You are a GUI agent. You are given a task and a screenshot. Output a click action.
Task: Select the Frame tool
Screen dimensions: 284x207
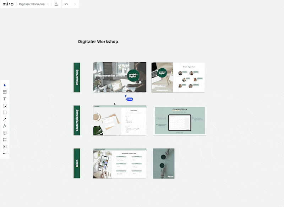coord(5,140)
